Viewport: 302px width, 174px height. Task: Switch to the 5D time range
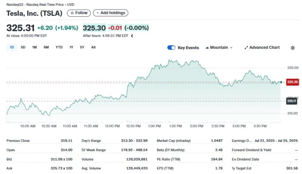(23, 47)
